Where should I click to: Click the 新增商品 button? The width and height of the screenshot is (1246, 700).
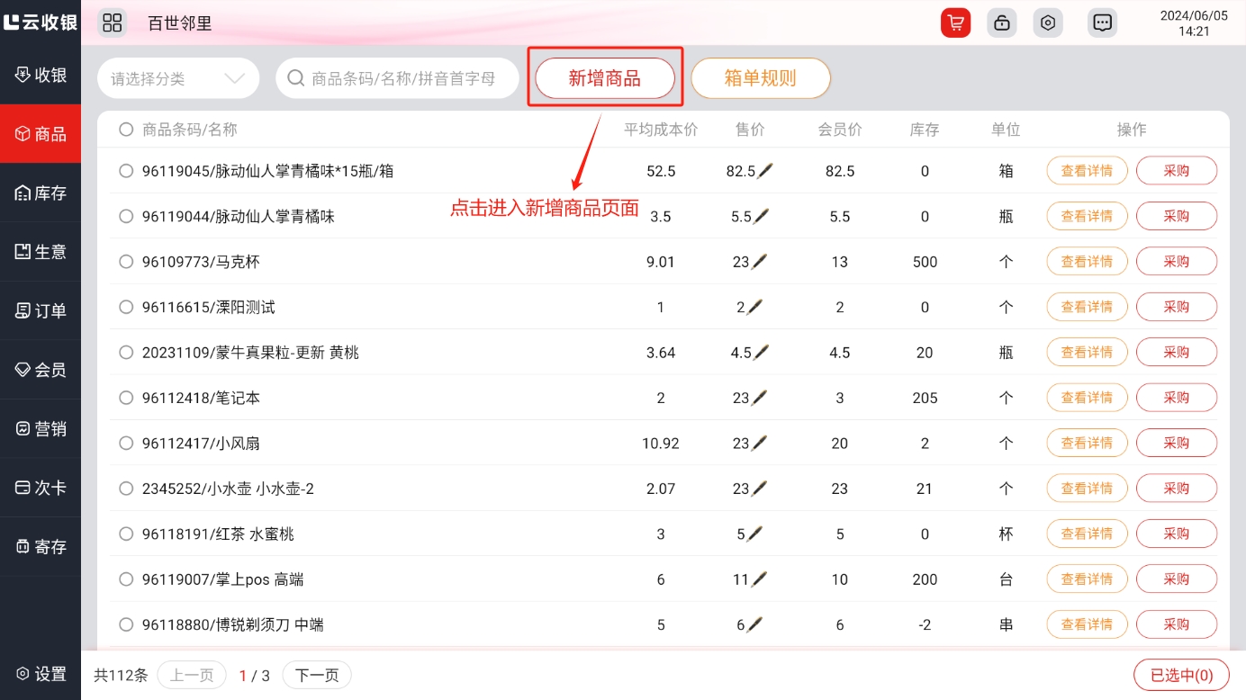pos(604,78)
